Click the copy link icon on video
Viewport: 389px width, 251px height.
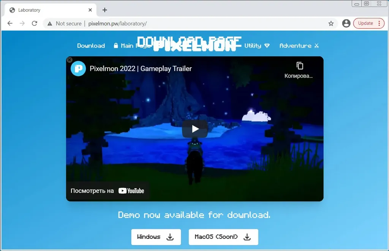(x=300, y=66)
